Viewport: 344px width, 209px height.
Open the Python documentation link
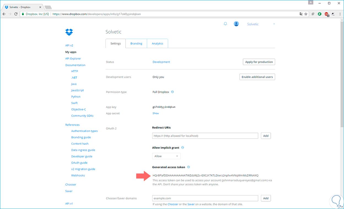click(76, 97)
